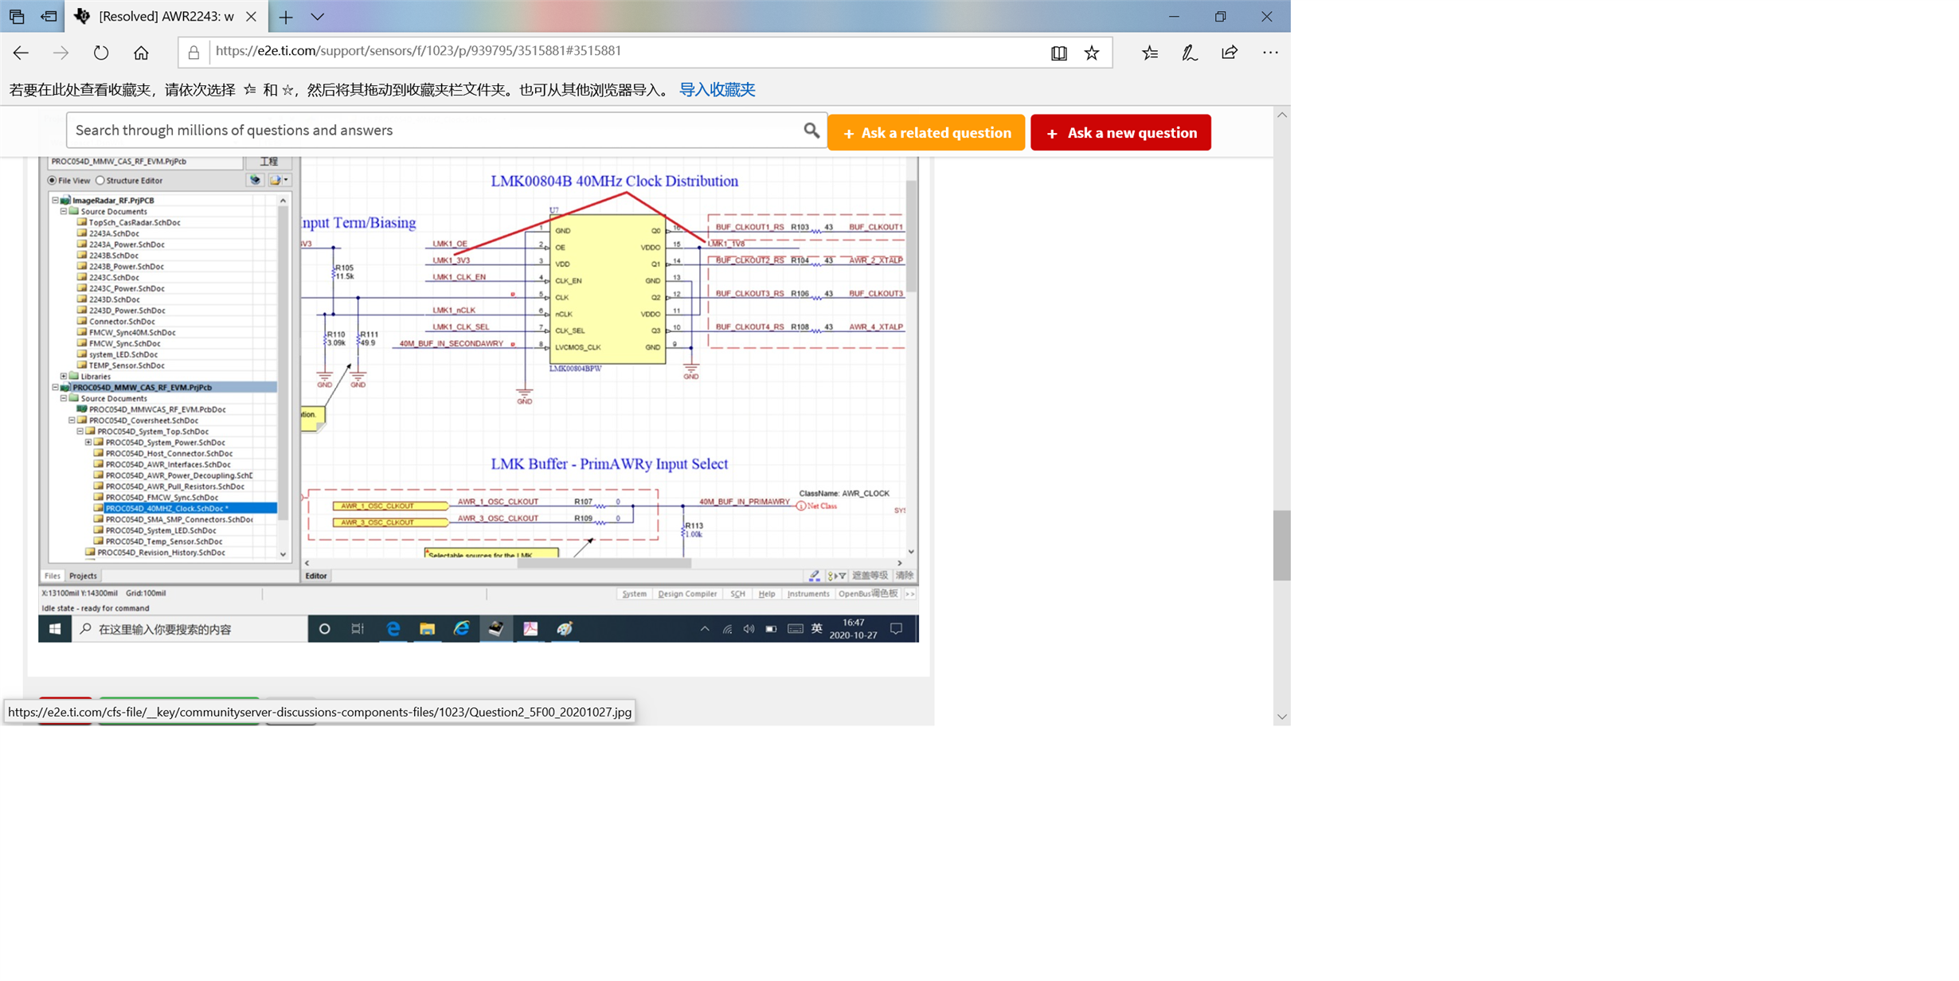This screenshot has height=981, width=1959.
Task: Select TopSch_CasRadar.SchDoc in the tree
Action: point(135,222)
